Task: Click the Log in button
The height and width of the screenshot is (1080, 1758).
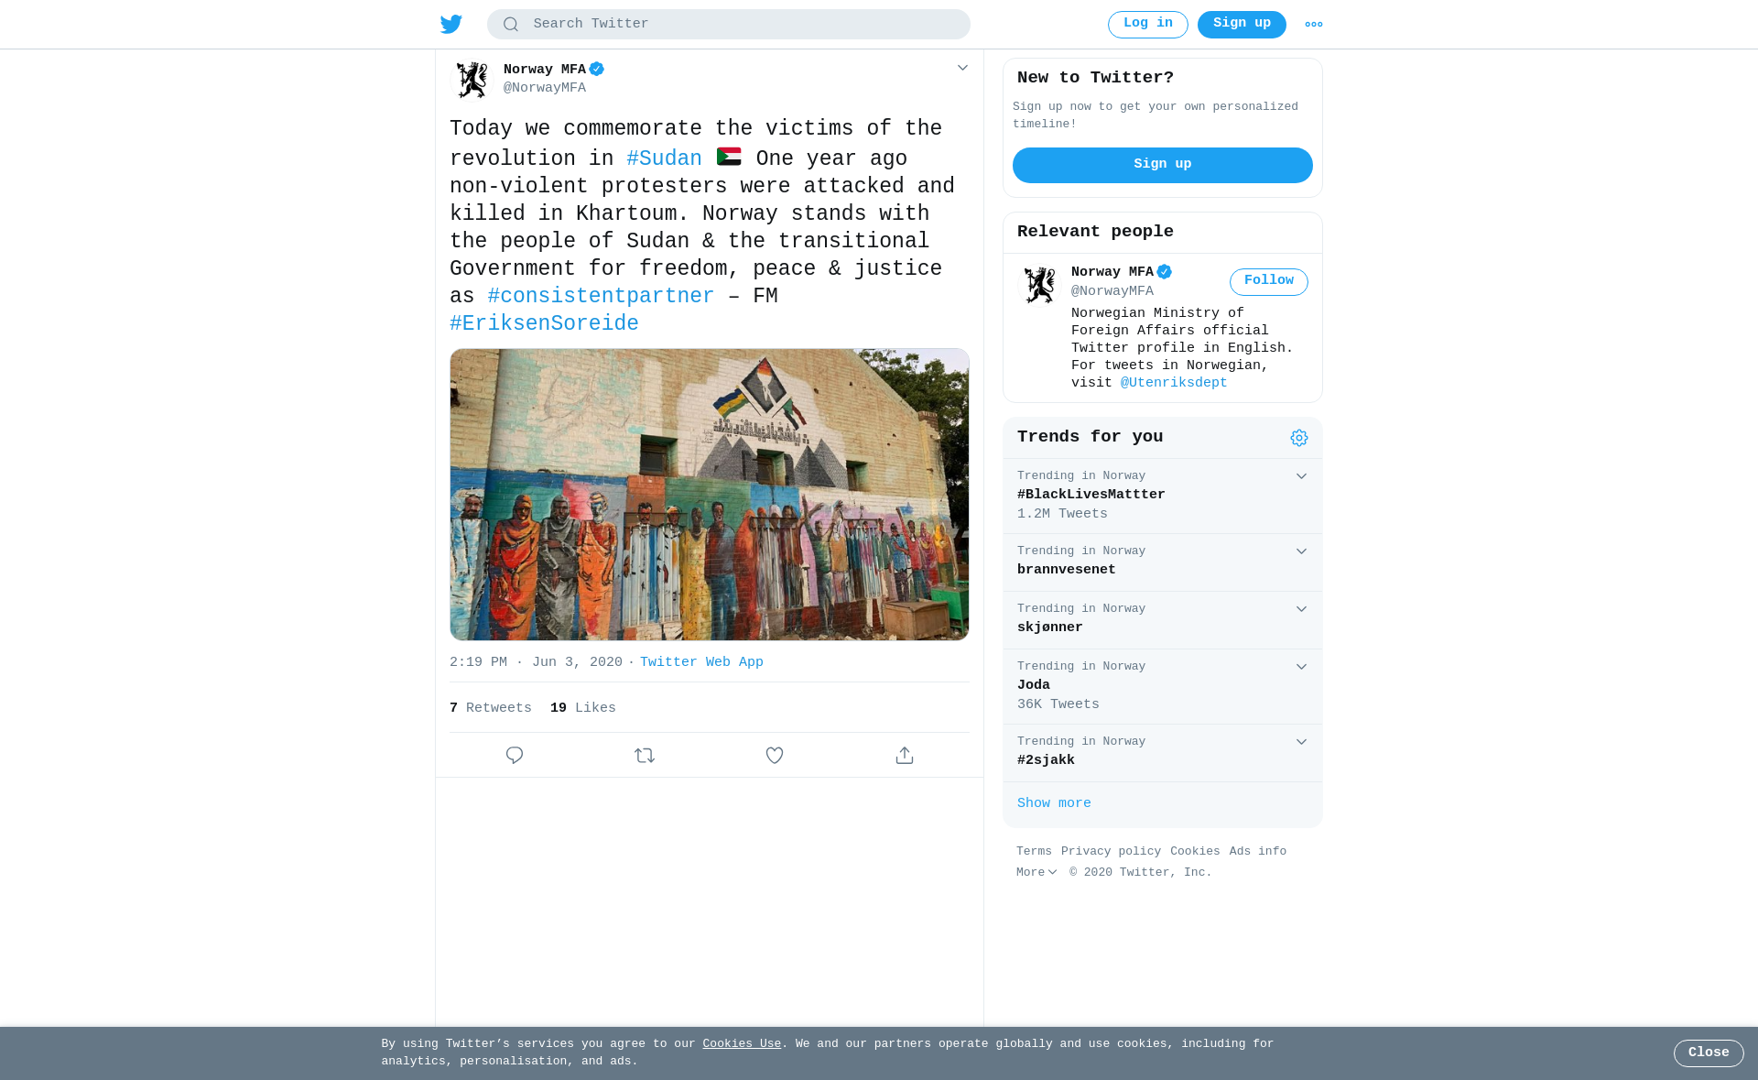Action: pos(1148,24)
